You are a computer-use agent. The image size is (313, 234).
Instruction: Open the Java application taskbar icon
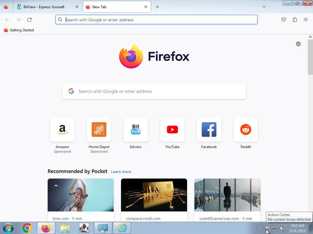point(84,228)
